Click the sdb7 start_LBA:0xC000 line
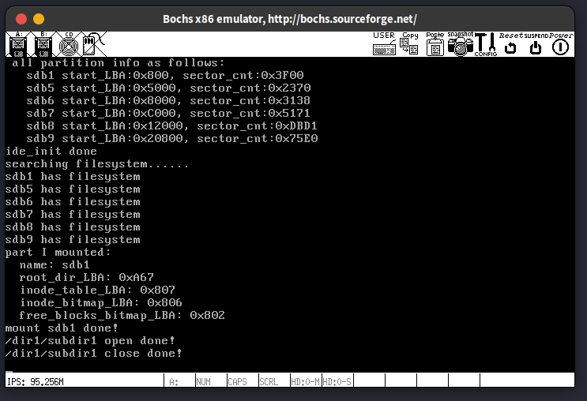The width and height of the screenshot is (587, 401). pos(168,113)
